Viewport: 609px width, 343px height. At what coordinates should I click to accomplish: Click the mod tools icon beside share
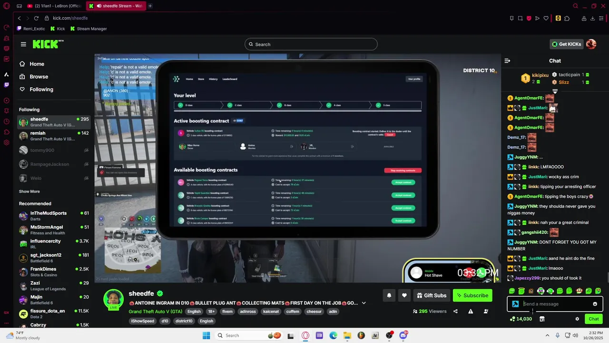[x=486, y=311]
